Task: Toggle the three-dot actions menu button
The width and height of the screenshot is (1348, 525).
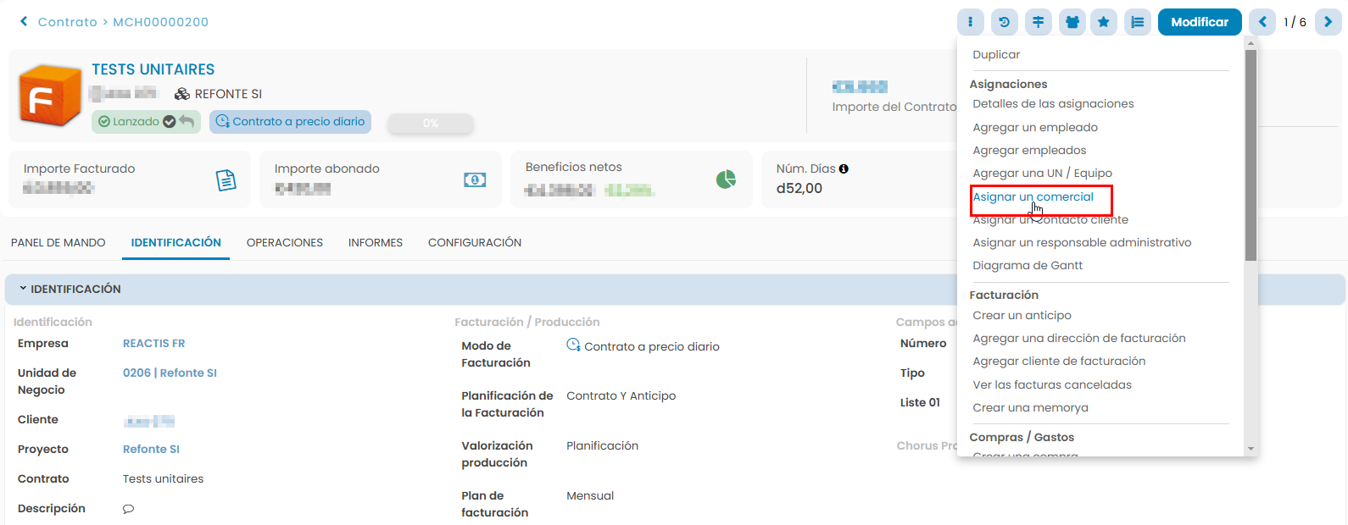Action: (971, 22)
